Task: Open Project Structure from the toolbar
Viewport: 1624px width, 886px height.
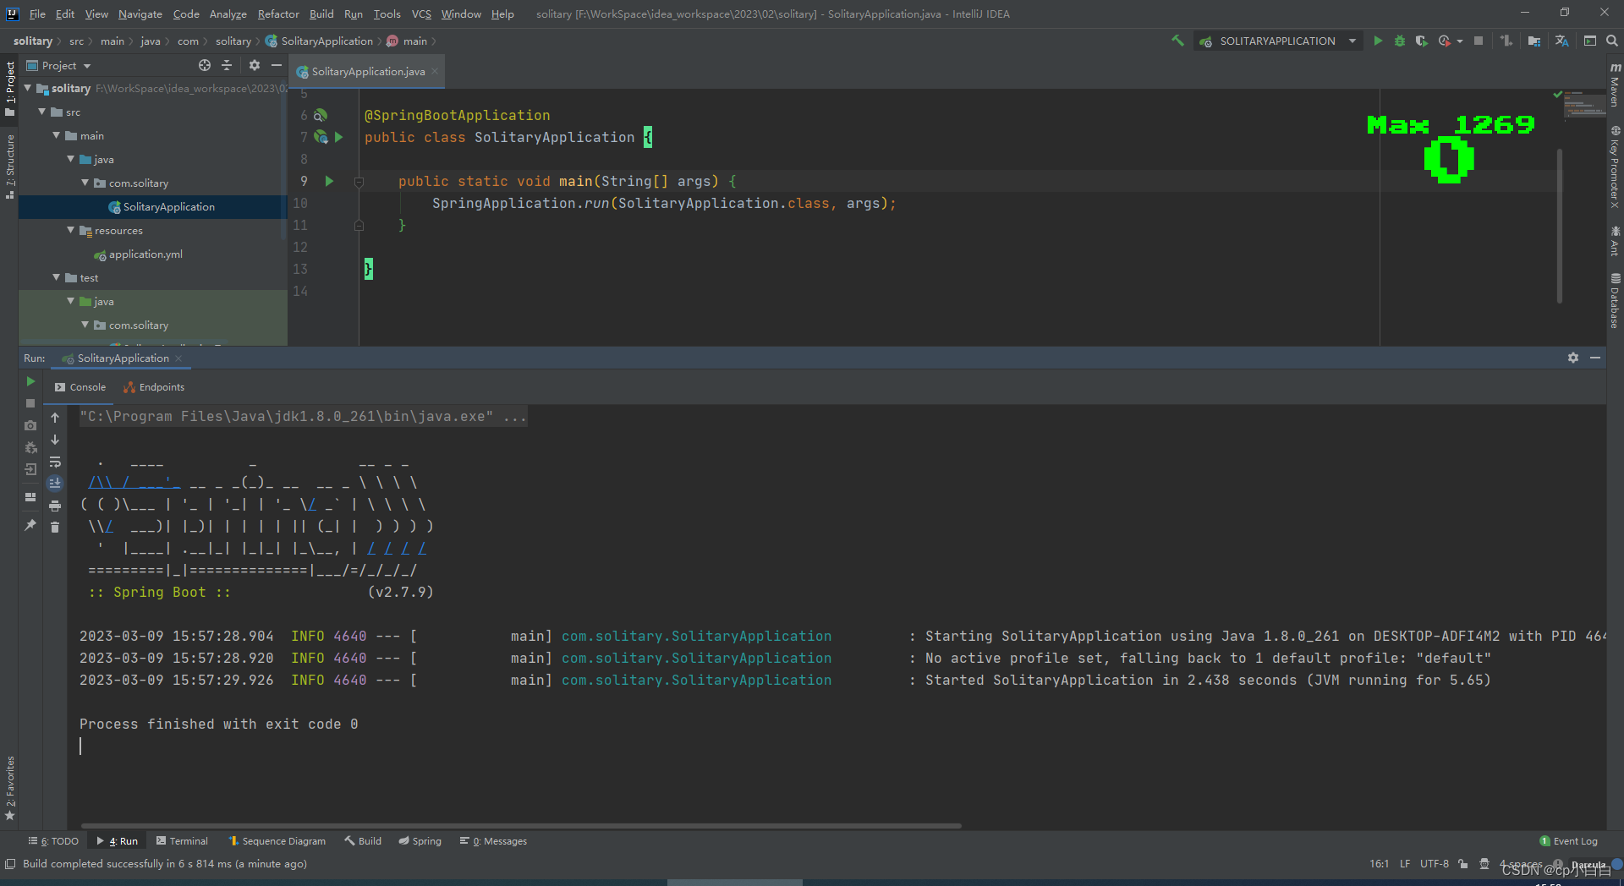Action: coord(1534,41)
